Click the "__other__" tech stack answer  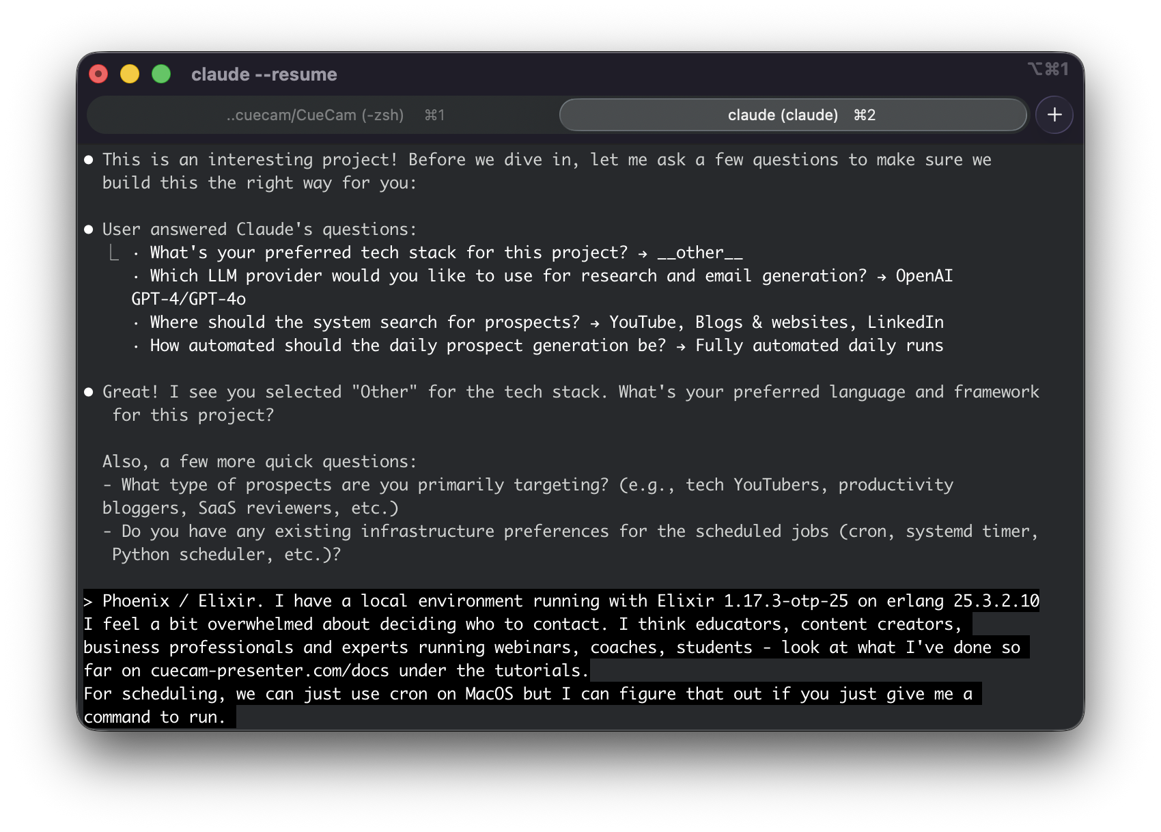pos(699,253)
